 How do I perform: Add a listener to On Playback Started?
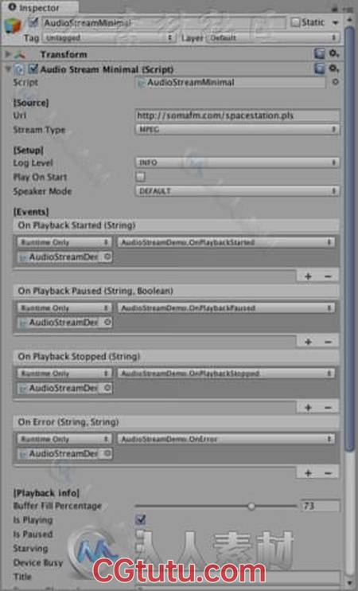coord(308,276)
